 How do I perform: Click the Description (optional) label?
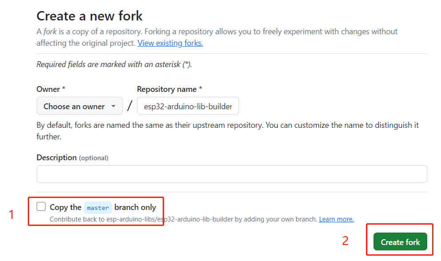click(x=72, y=158)
